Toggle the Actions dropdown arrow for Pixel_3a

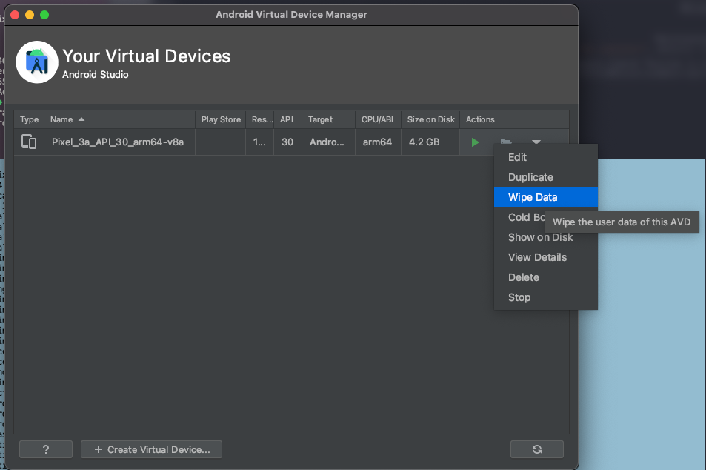point(536,142)
